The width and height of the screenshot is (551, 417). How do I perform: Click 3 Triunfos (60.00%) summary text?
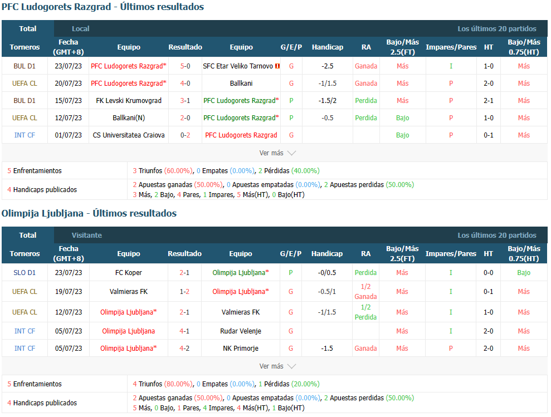click(x=163, y=171)
